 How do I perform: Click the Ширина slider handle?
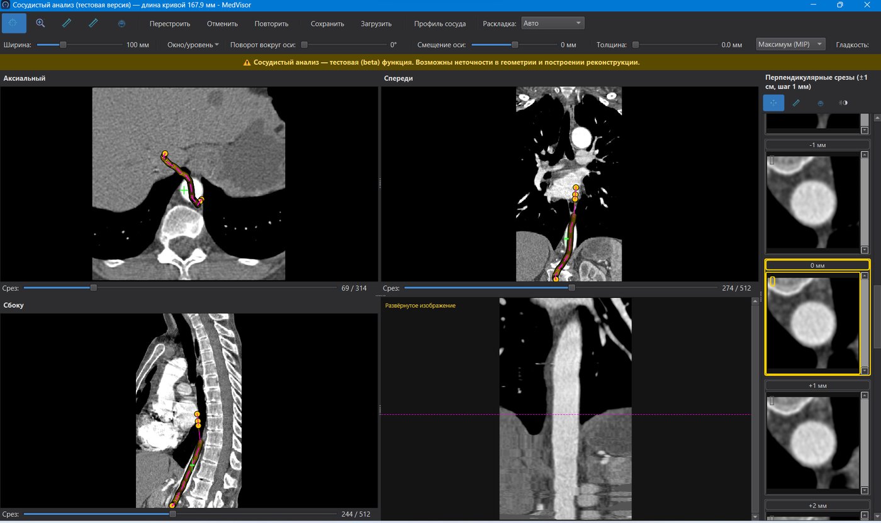(x=63, y=45)
